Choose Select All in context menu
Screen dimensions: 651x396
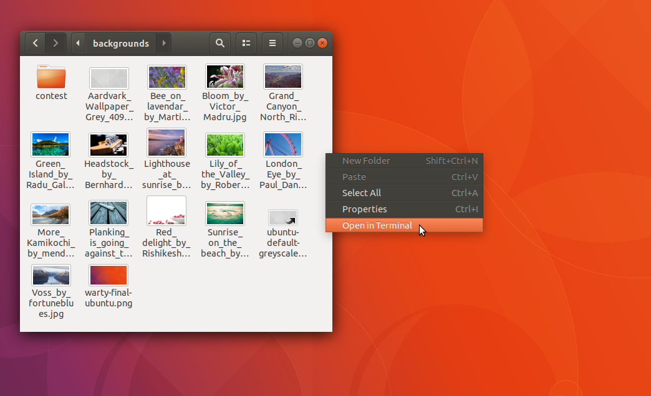click(405, 193)
